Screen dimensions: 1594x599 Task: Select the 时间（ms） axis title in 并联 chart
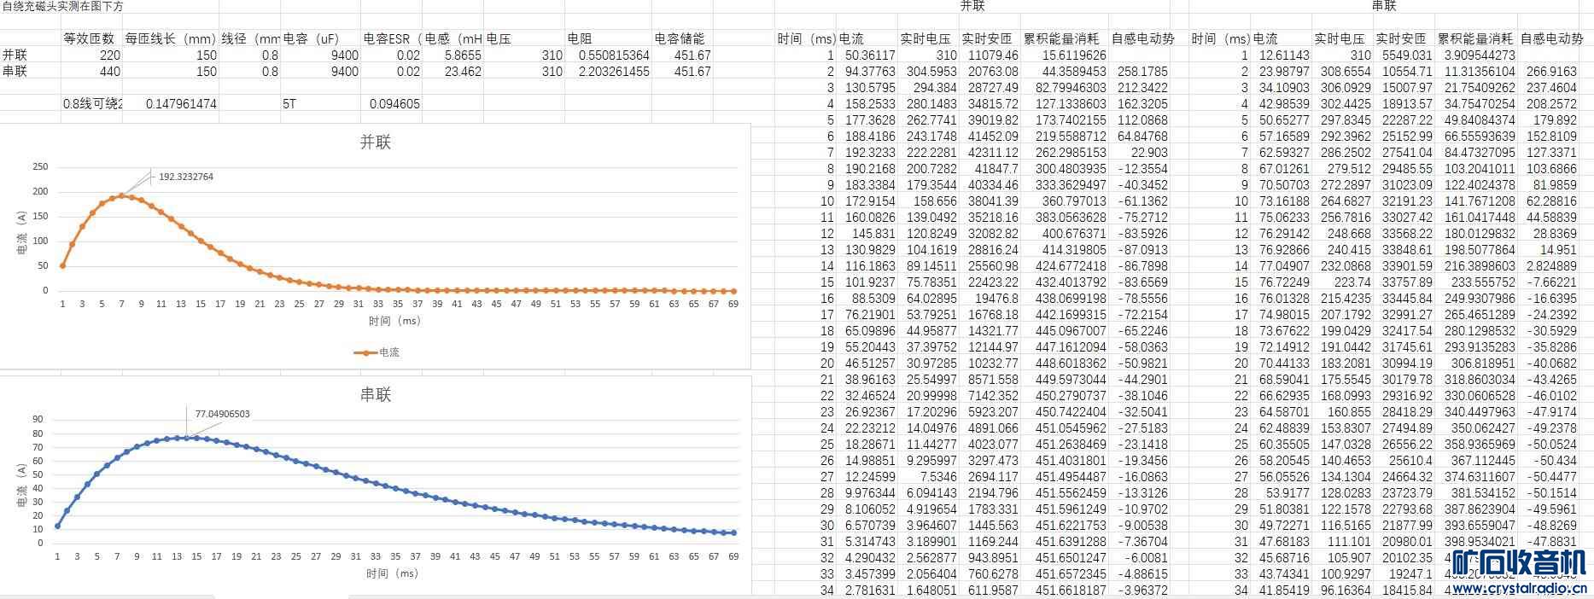point(394,322)
